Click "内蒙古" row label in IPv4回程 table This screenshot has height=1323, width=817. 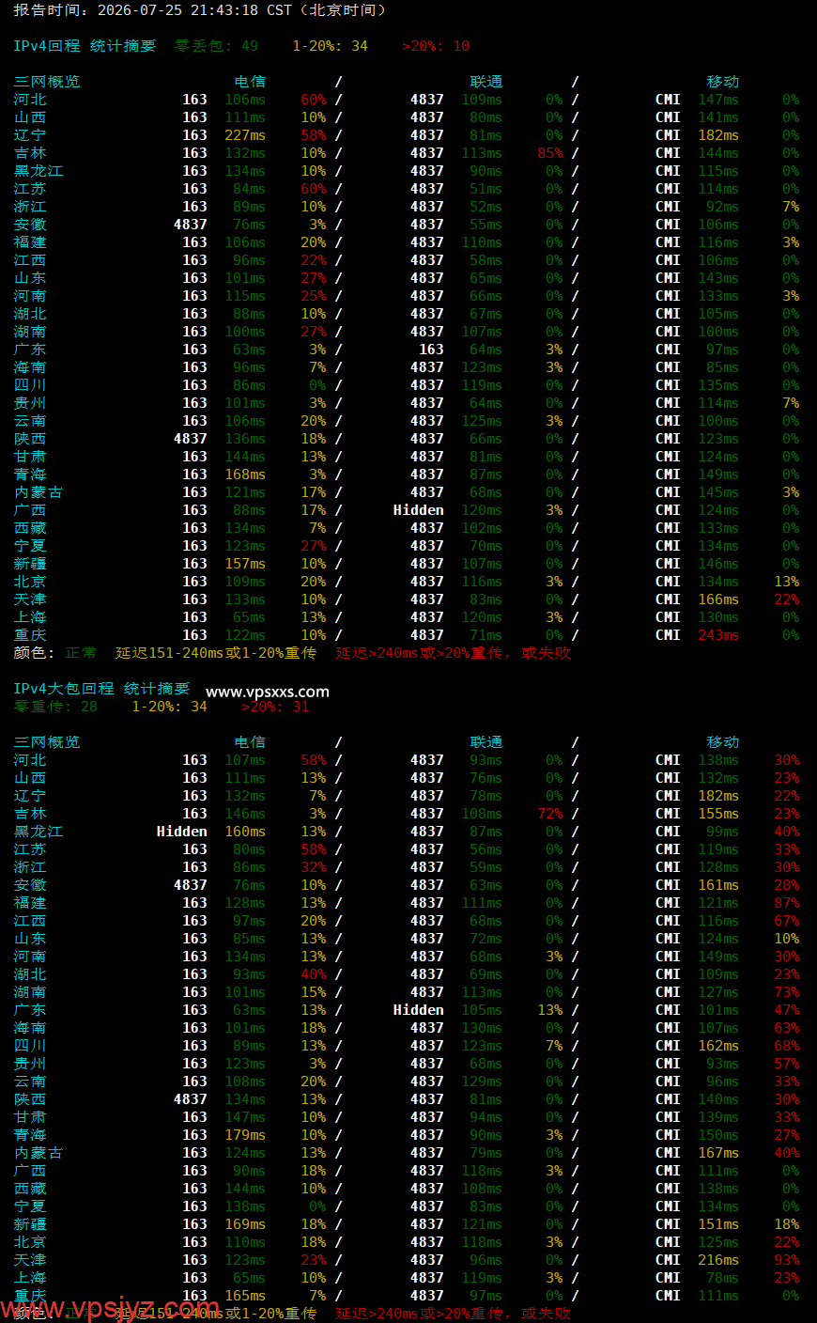39,492
